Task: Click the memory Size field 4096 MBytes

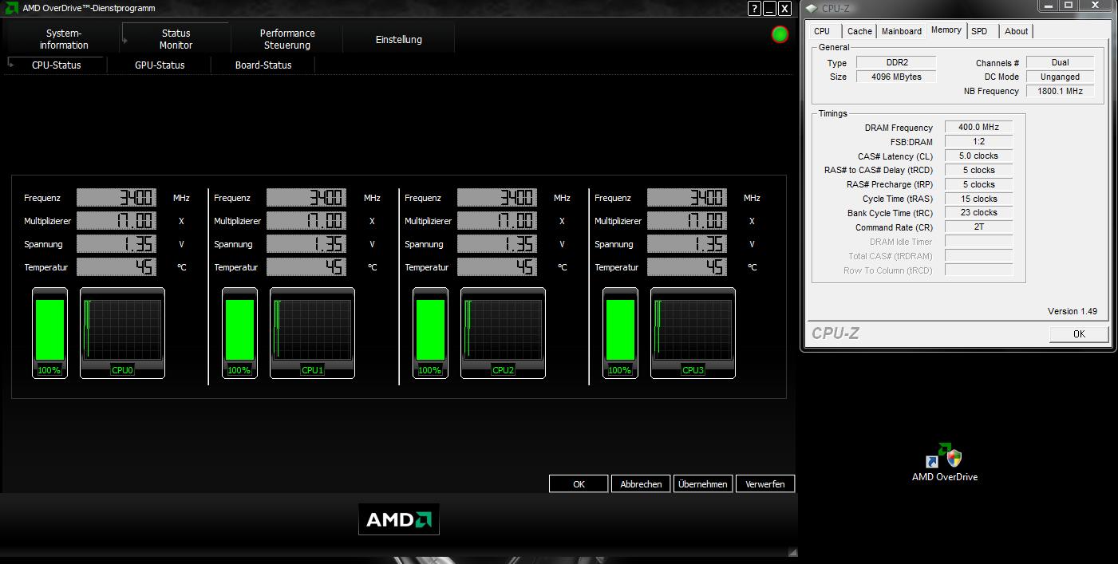Action: coord(896,77)
